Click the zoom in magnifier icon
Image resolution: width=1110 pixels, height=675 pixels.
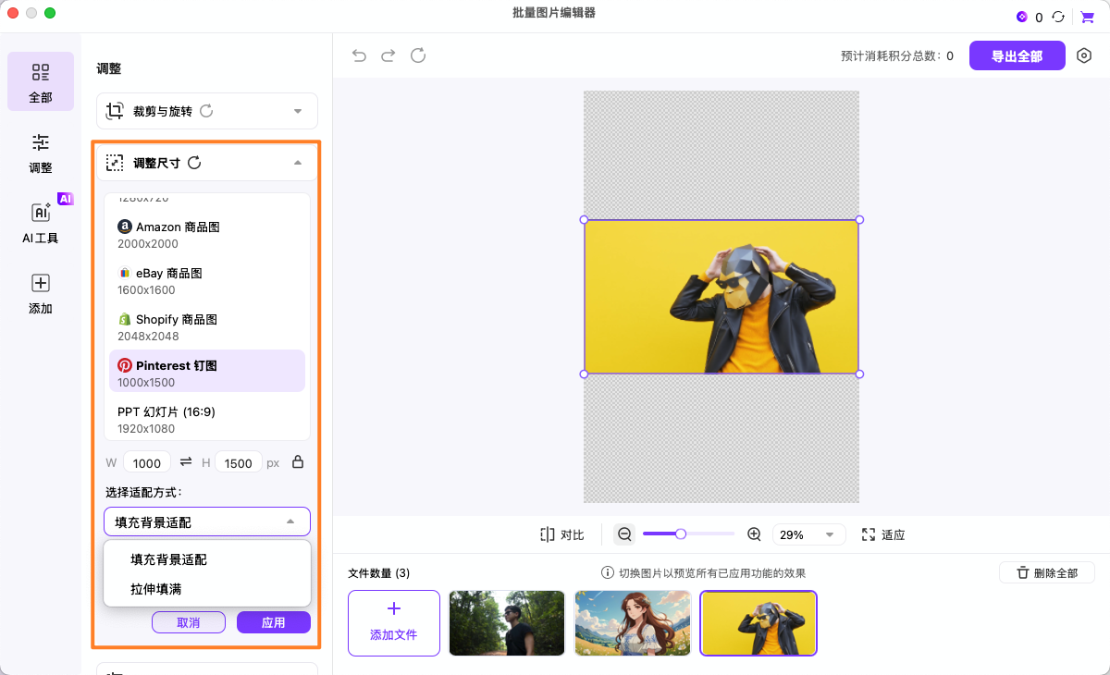click(754, 534)
